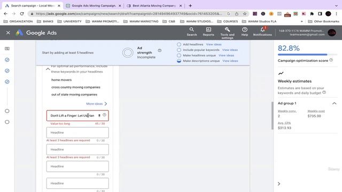Click the last empty step circle in sidebar
Image resolution: width=342 pixels, height=192 pixels.
click(7, 122)
